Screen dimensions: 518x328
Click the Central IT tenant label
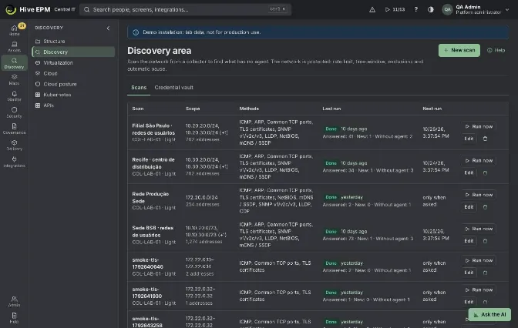65,9
